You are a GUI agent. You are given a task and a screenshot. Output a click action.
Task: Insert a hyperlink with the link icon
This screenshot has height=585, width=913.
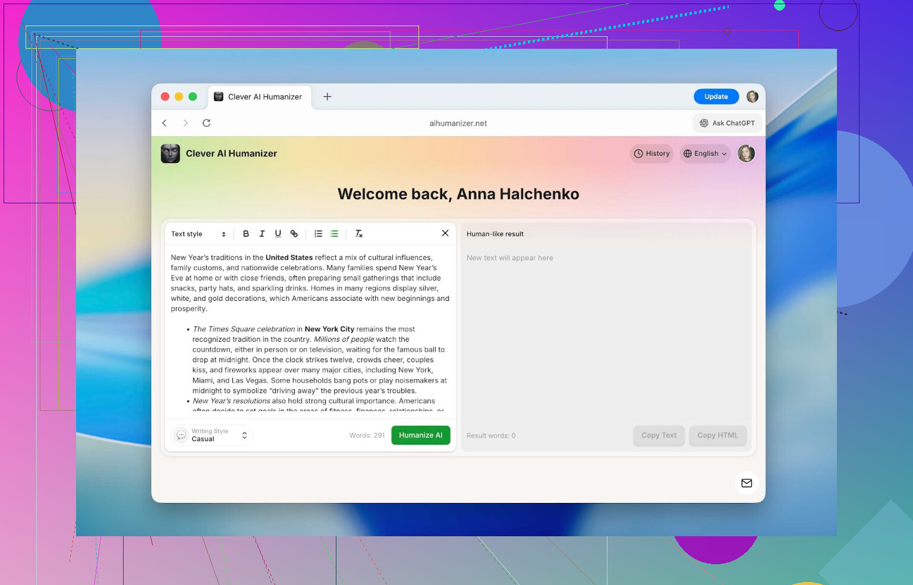coord(294,234)
